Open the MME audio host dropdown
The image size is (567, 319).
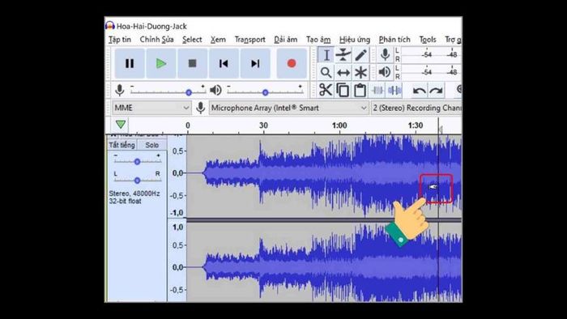point(151,108)
